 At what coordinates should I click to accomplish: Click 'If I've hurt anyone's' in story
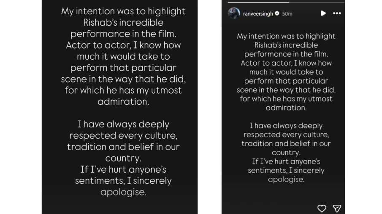(x=286, y=161)
